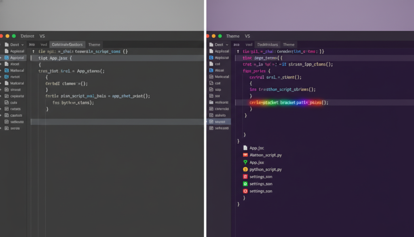Click the green icon beside App.jxx
414x237 pixels.
tap(245, 162)
